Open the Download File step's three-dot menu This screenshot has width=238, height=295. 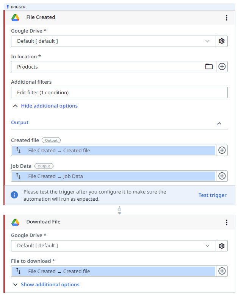pos(227,222)
